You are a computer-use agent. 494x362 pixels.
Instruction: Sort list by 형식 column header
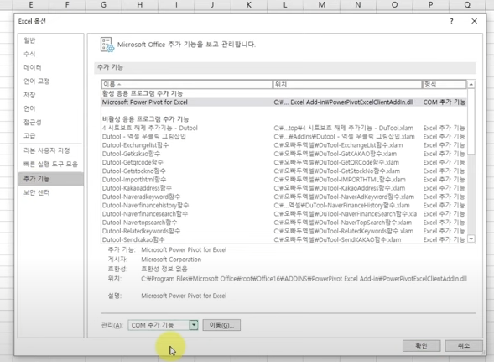[x=445, y=84]
